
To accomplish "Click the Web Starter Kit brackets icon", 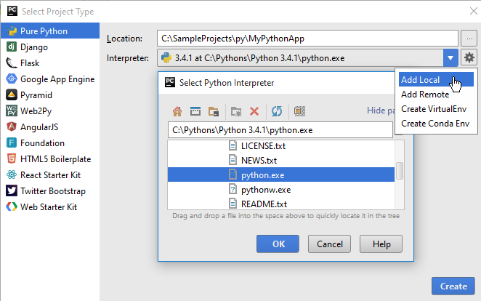I will pos(12,206).
